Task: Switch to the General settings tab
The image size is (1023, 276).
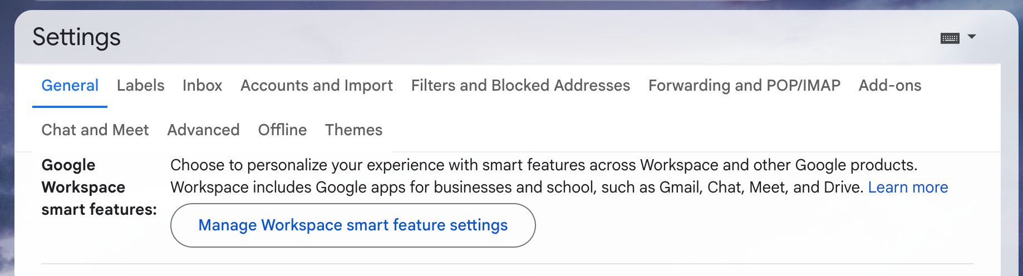Action: coord(70,85)
